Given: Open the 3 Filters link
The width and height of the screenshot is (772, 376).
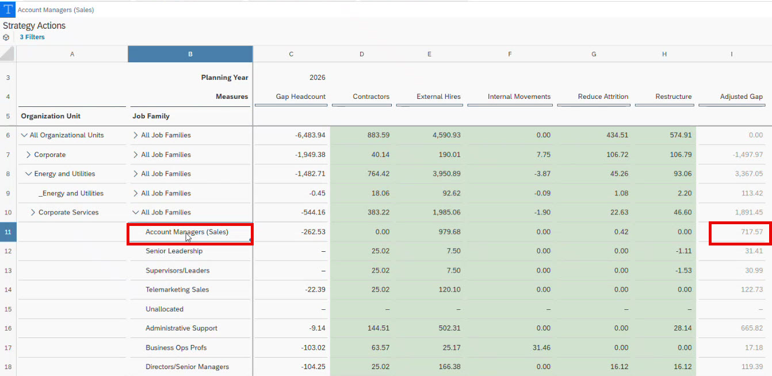Looking at the screenshot, I should tap(32, 37).
